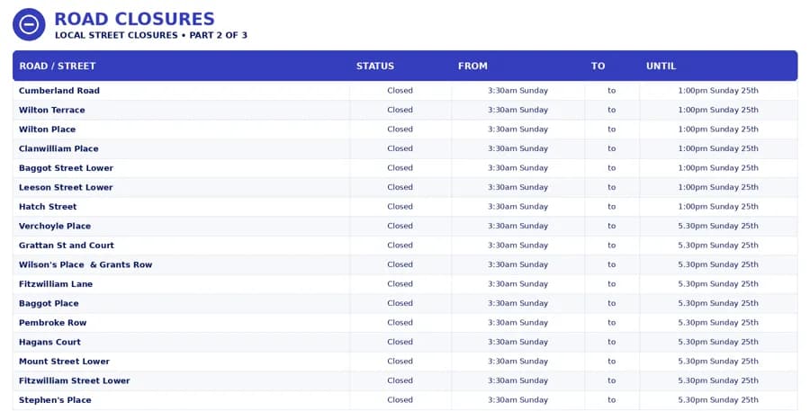810x411 pixels.
Task: Click 3:30am Sunday for Wilton Terrace
Action: click(517, 110)
